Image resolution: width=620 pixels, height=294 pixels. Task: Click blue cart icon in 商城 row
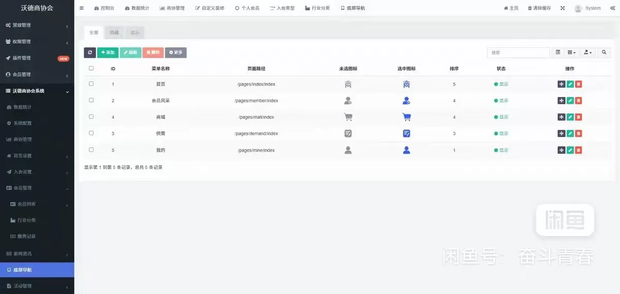pos(407,117)
